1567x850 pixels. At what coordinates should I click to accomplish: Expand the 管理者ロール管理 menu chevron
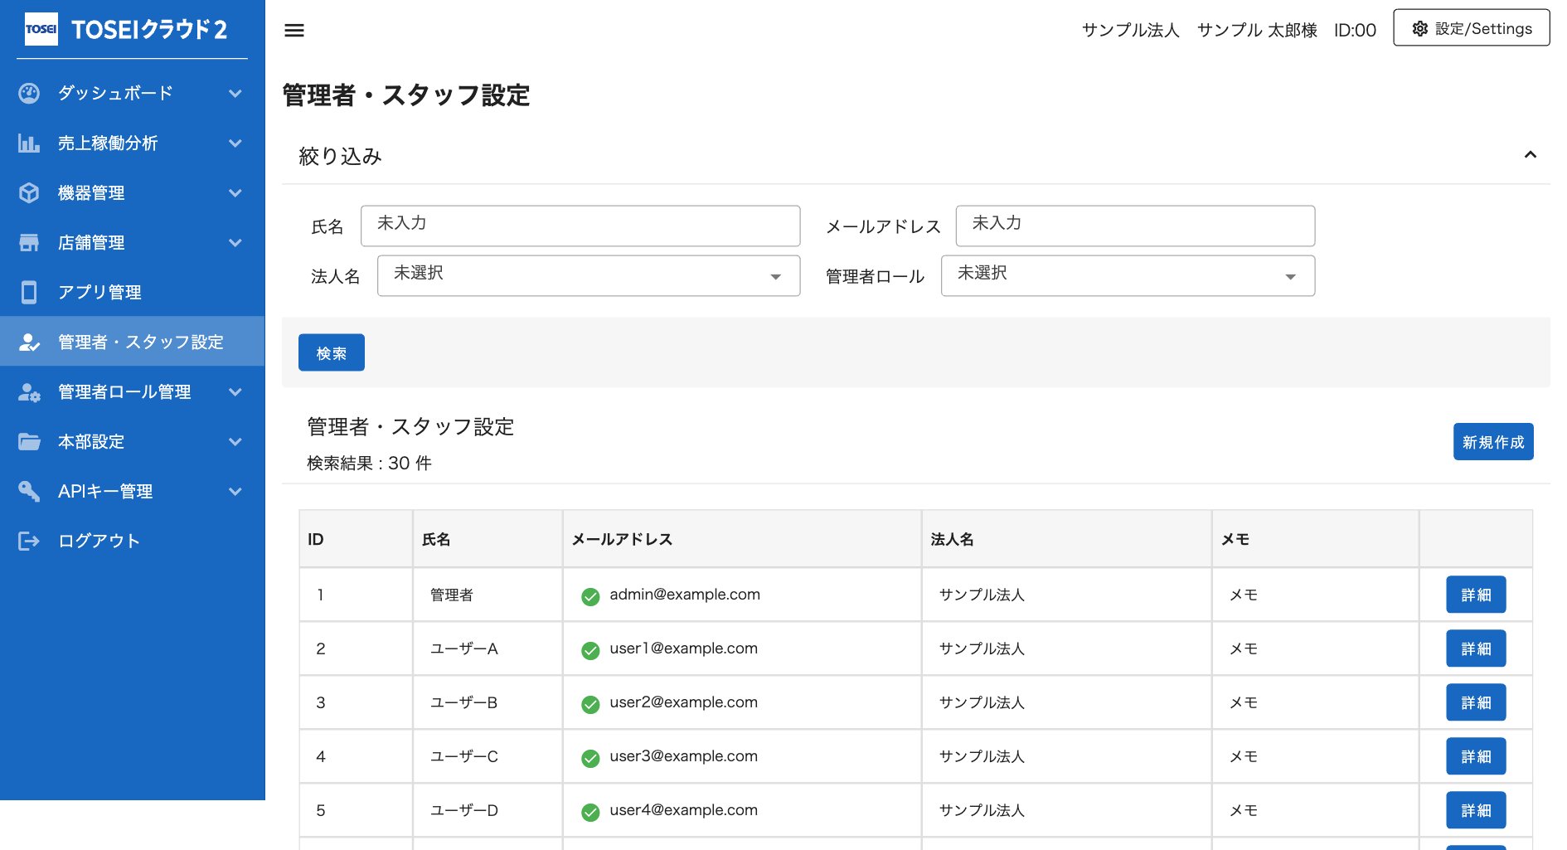tap(235, 391)
